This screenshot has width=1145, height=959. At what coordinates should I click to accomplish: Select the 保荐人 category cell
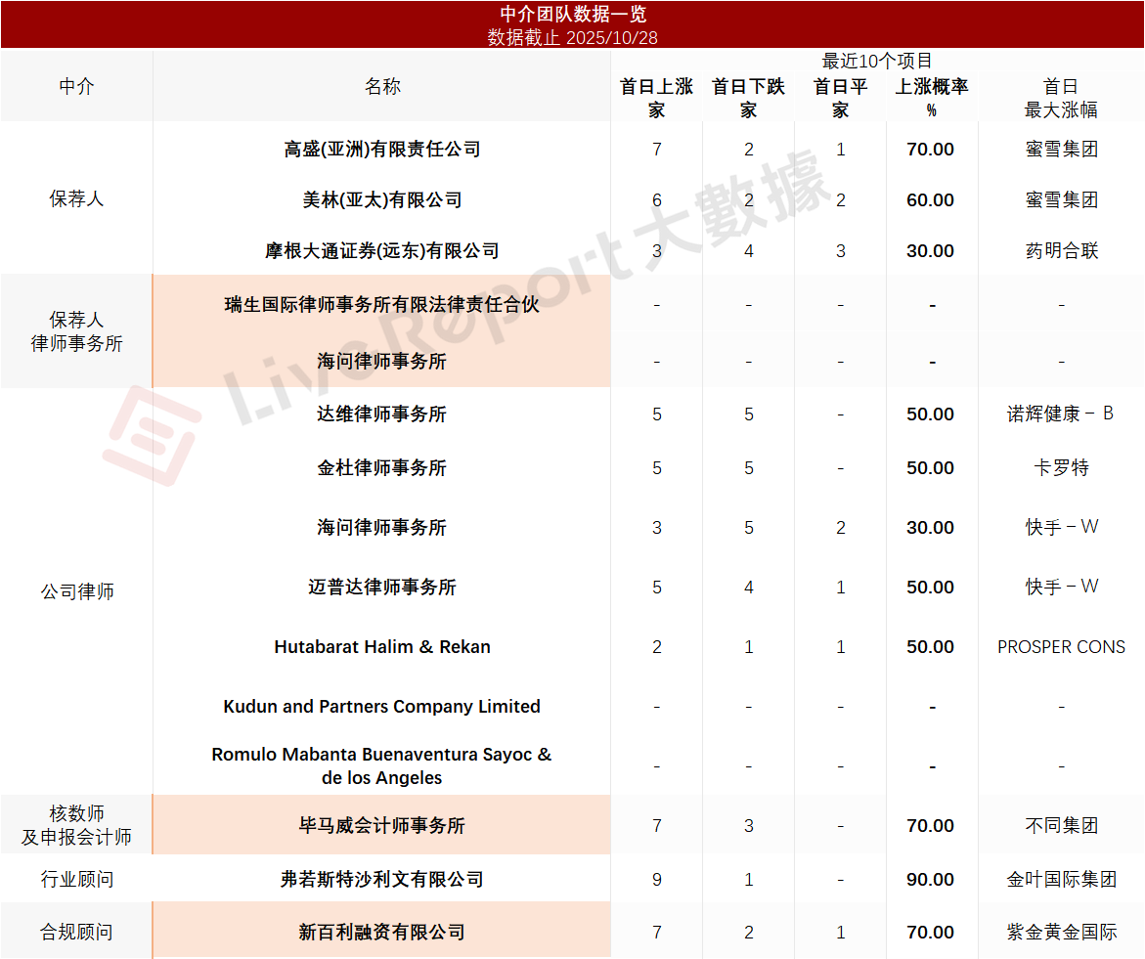coord(76,198)
